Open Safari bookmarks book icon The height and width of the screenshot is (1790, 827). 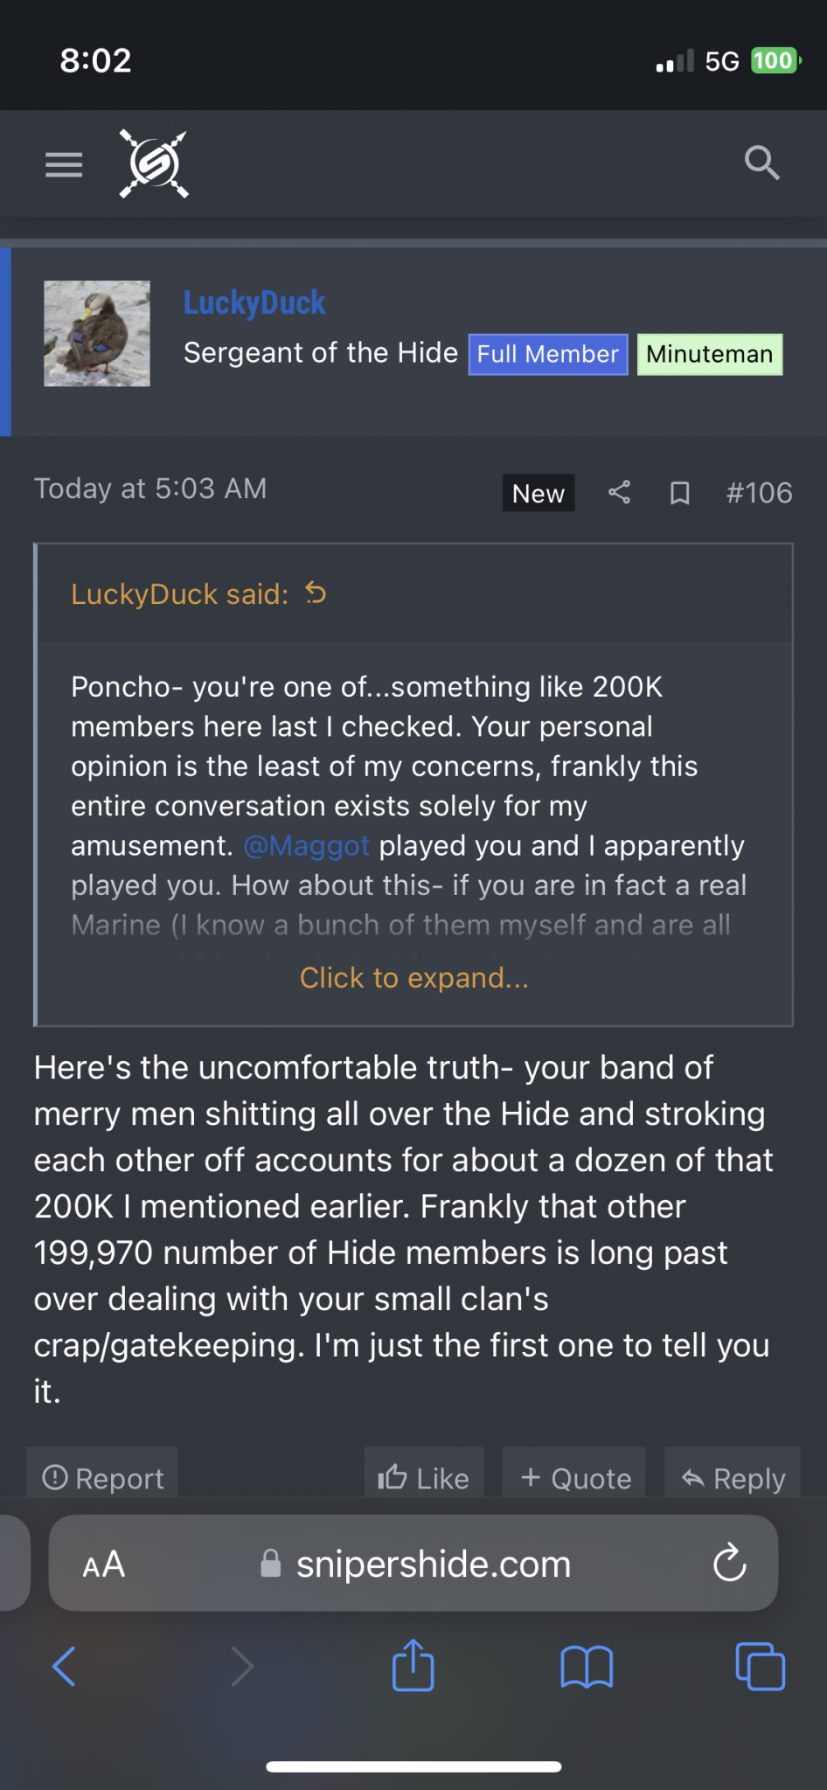586,1667
